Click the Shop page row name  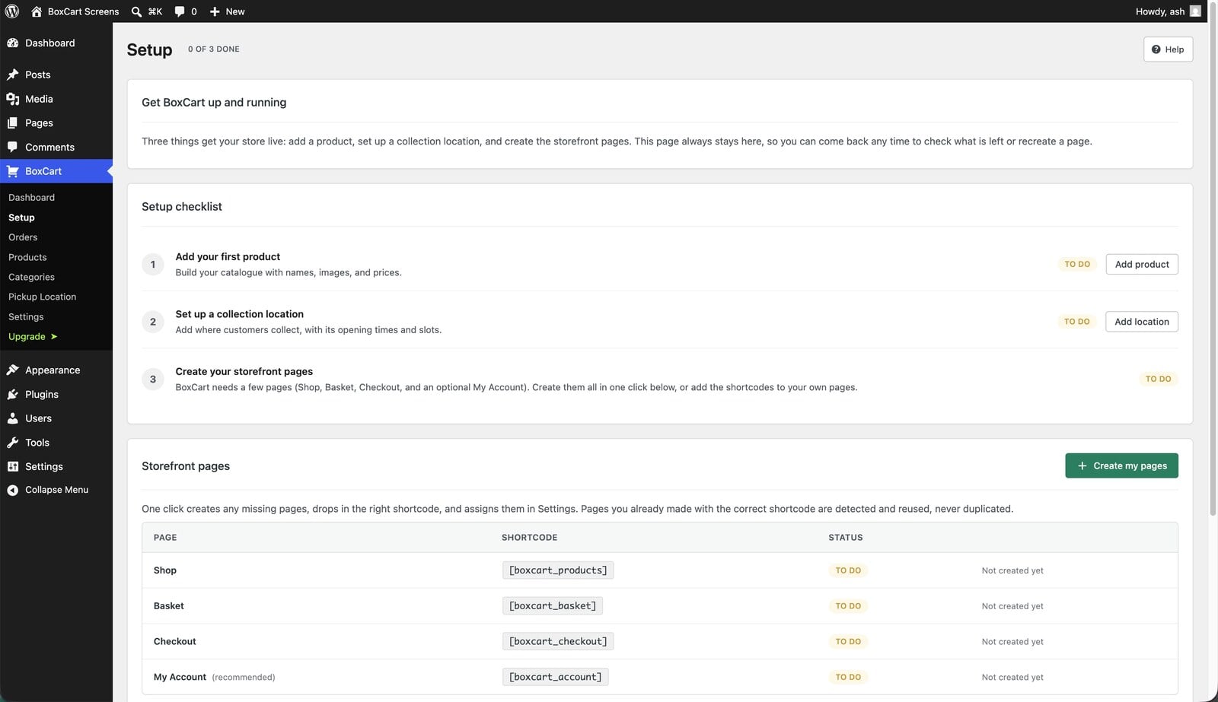(x=165, y=570)
